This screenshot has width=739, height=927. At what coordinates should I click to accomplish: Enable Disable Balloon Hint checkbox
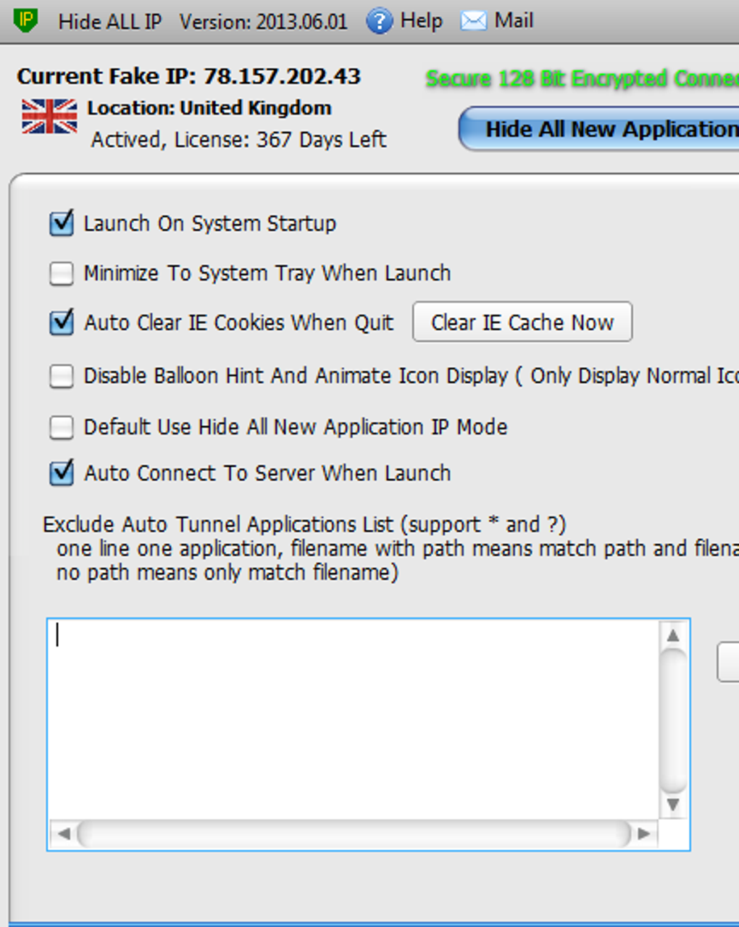(x=62, y=377)
